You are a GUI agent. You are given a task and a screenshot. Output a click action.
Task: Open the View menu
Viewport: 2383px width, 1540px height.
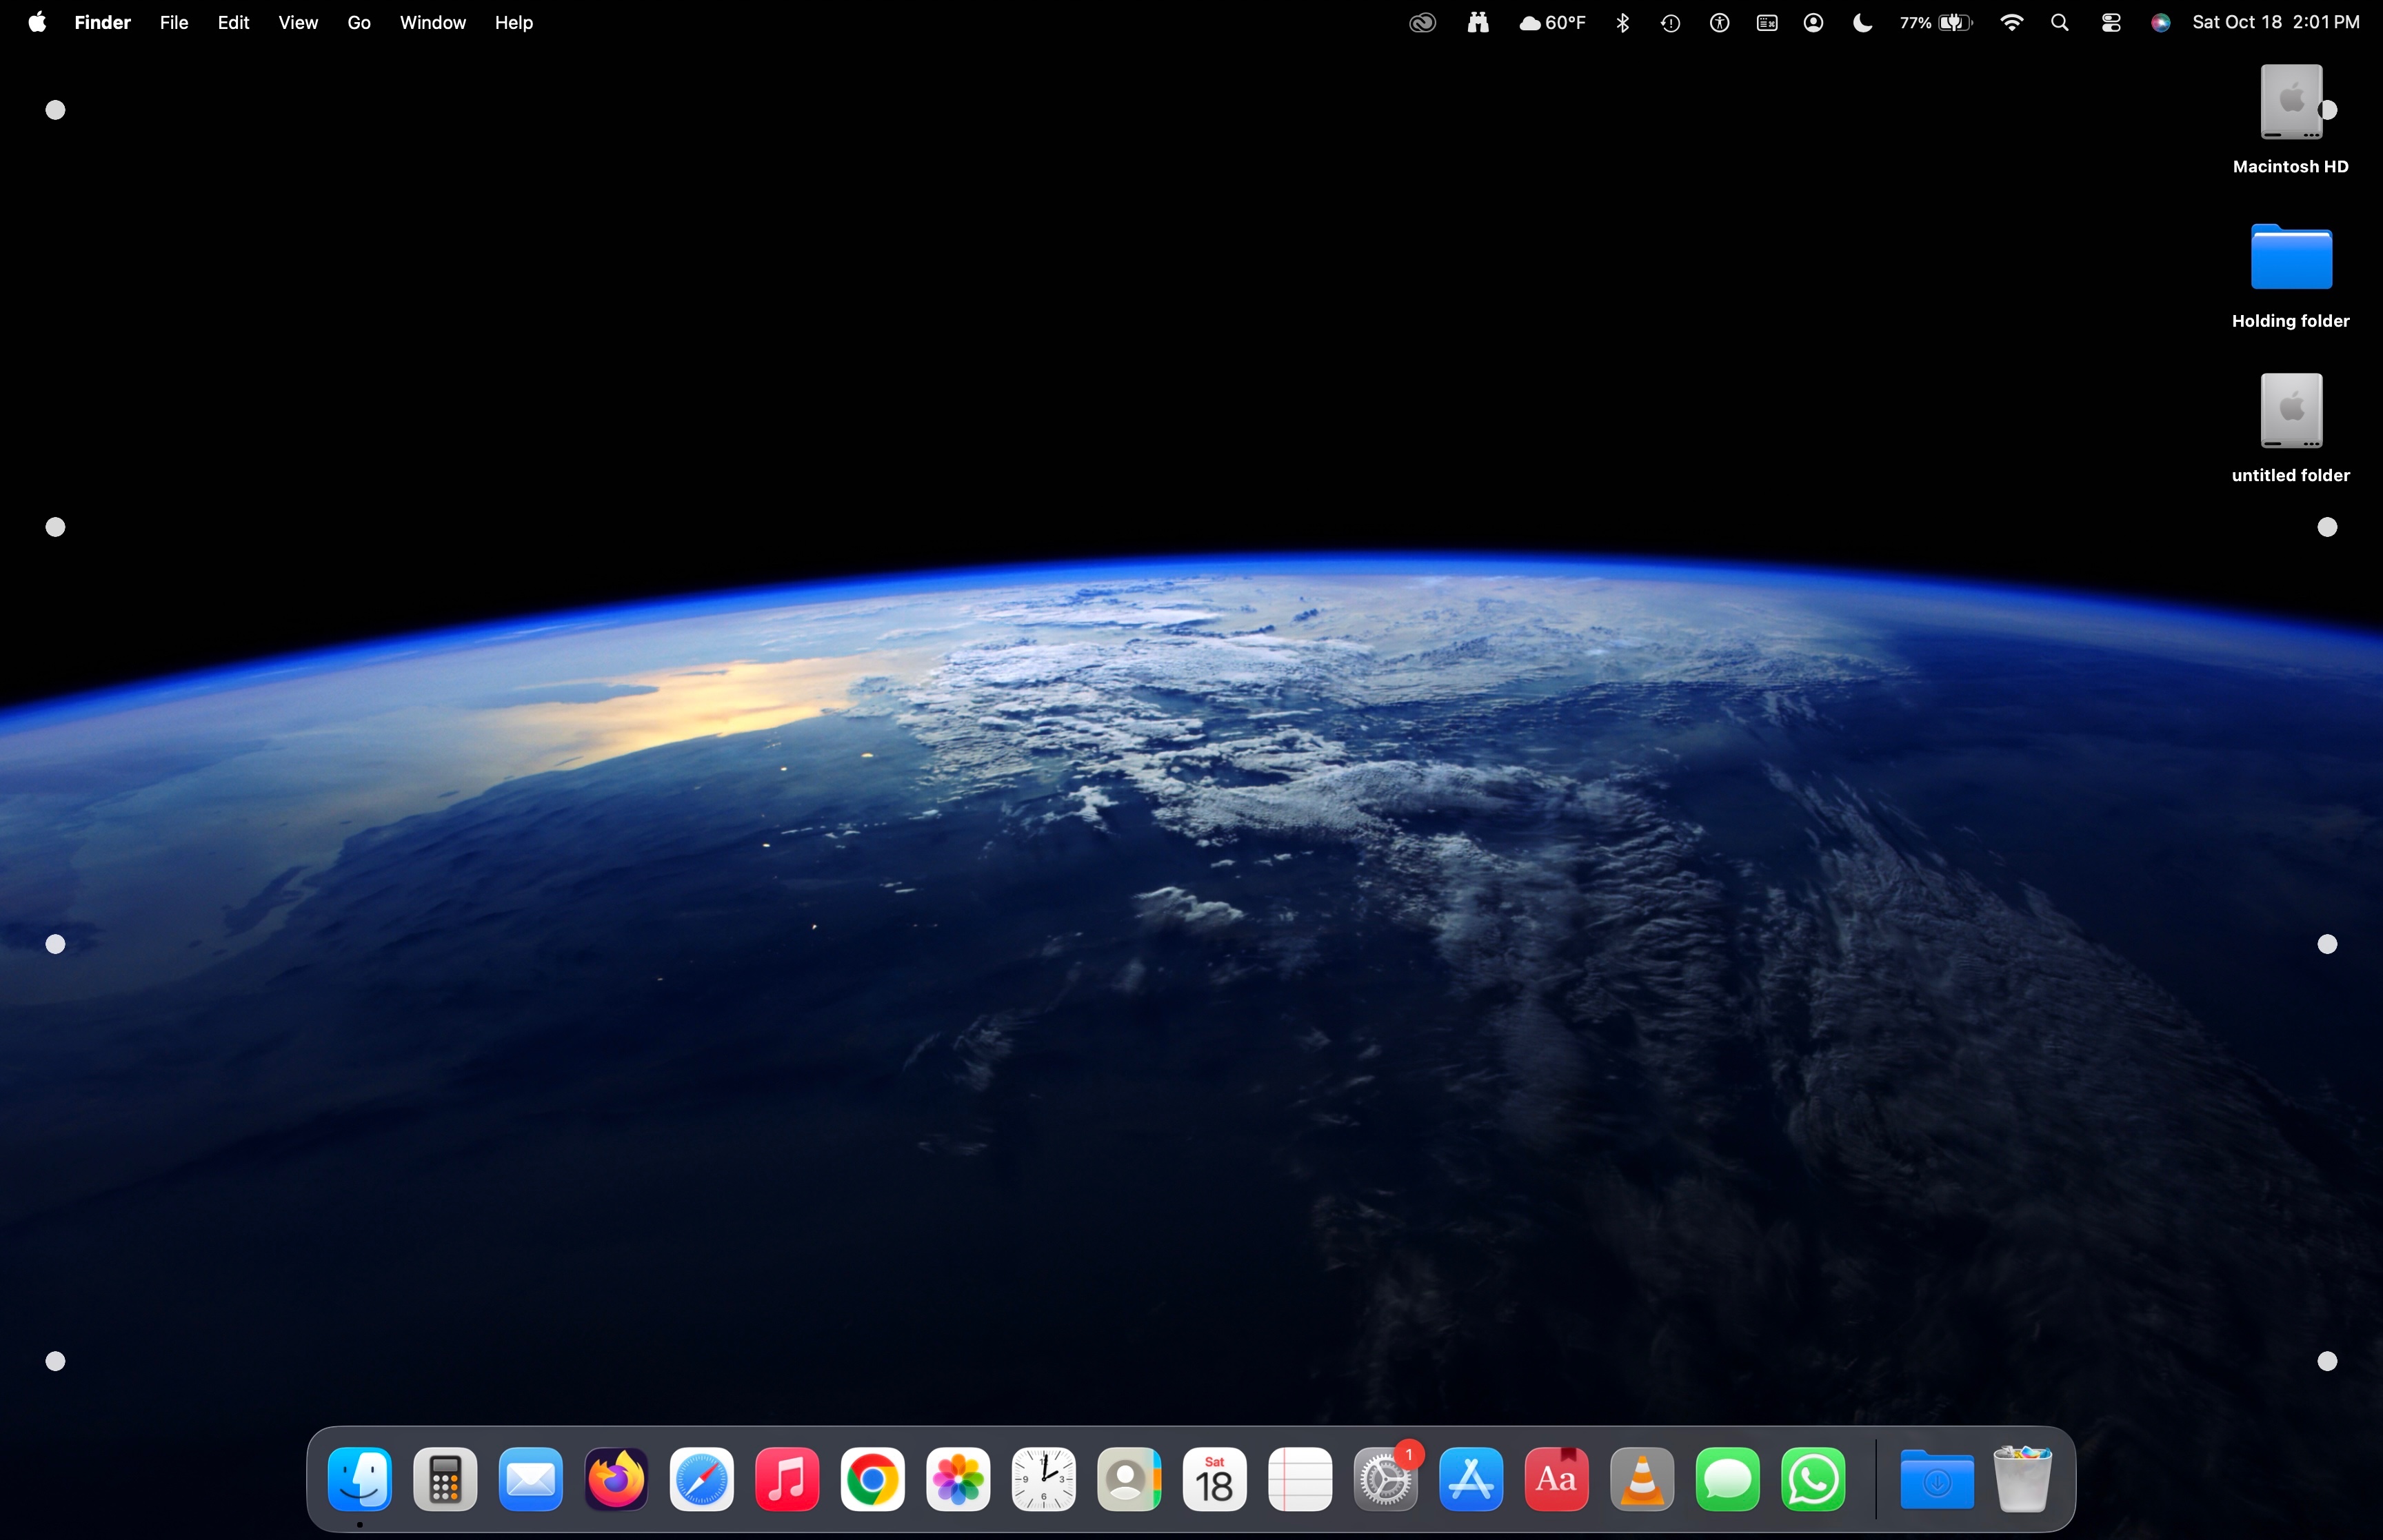point(298,23)
